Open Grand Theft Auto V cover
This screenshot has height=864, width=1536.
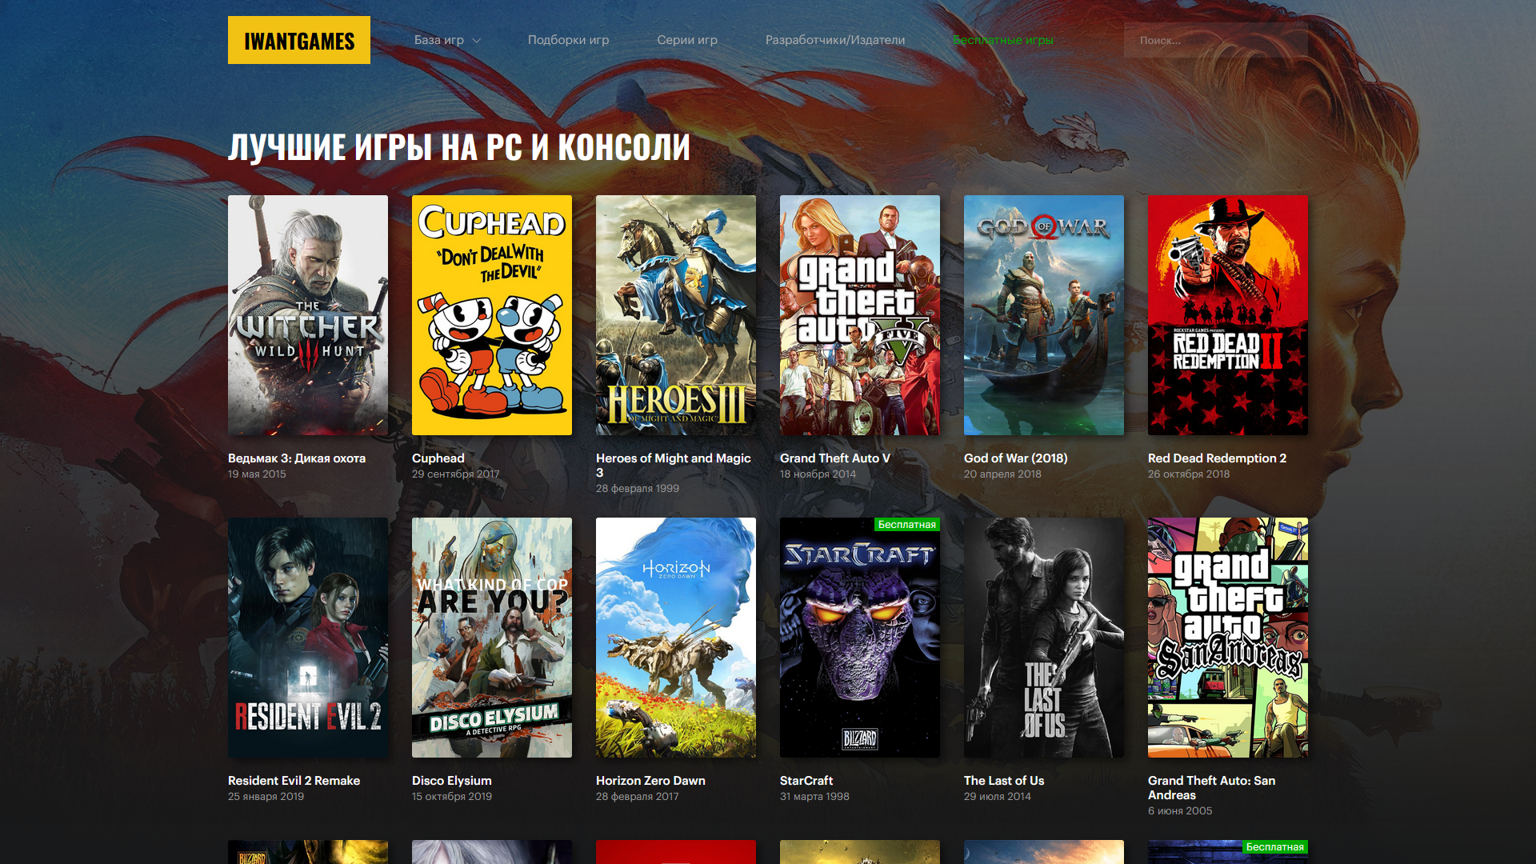(860, 315)
